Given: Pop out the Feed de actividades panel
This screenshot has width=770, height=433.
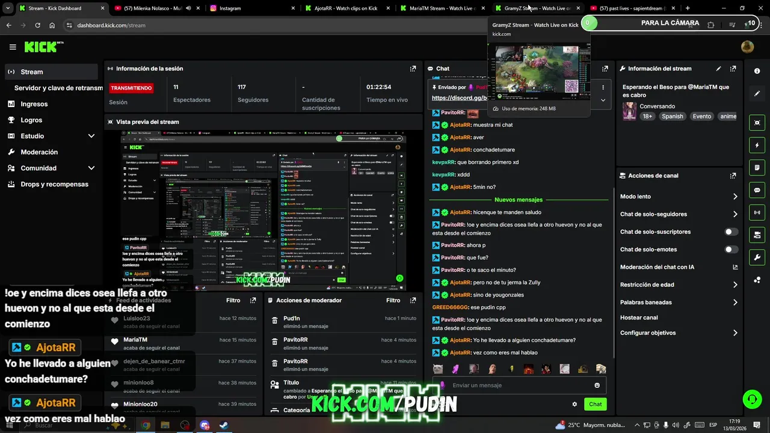Looking at the screenshot, I should pos(253,300).
